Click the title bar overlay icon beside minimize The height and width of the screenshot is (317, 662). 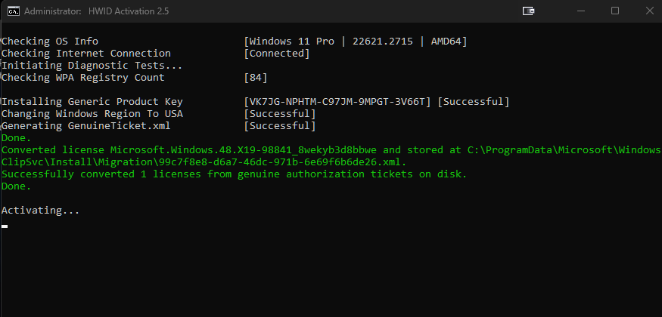529,11
